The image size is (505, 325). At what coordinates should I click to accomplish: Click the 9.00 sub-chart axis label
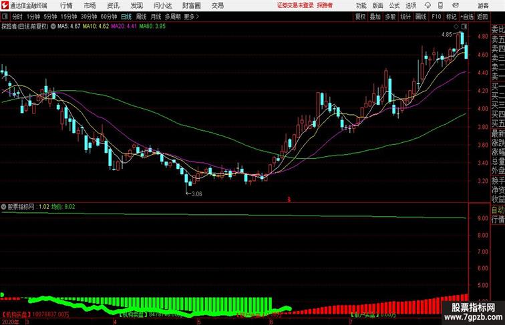click(483, 218)
